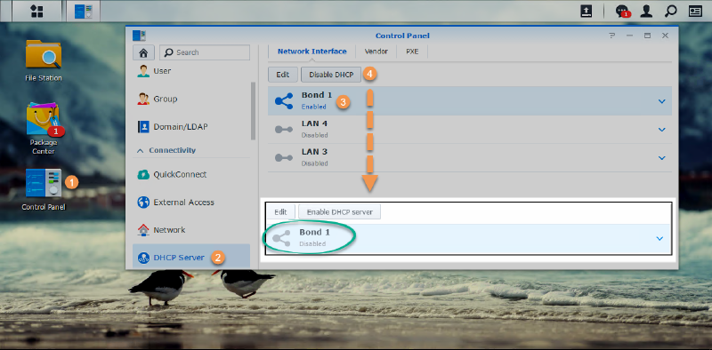Click the Disable DHCP button
This screenshot has width=712, height=350.
[331, 75]
